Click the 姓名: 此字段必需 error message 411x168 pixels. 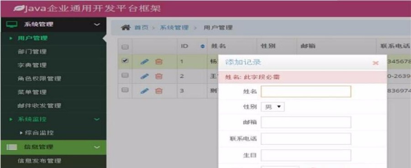coord(253,77)
